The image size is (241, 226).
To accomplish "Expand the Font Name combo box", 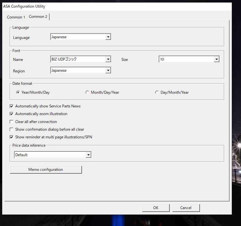I will tap(108, 59).
